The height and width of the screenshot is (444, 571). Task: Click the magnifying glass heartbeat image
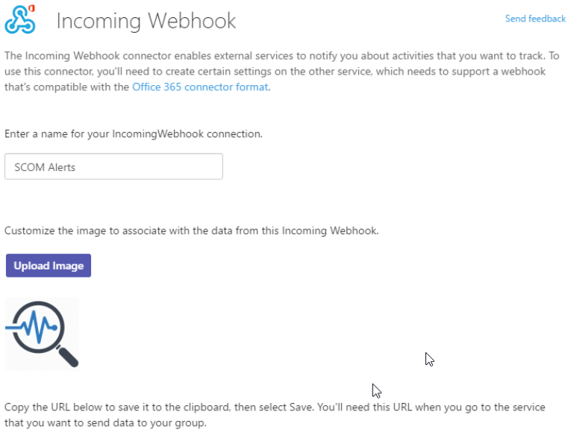pos(42,334)
